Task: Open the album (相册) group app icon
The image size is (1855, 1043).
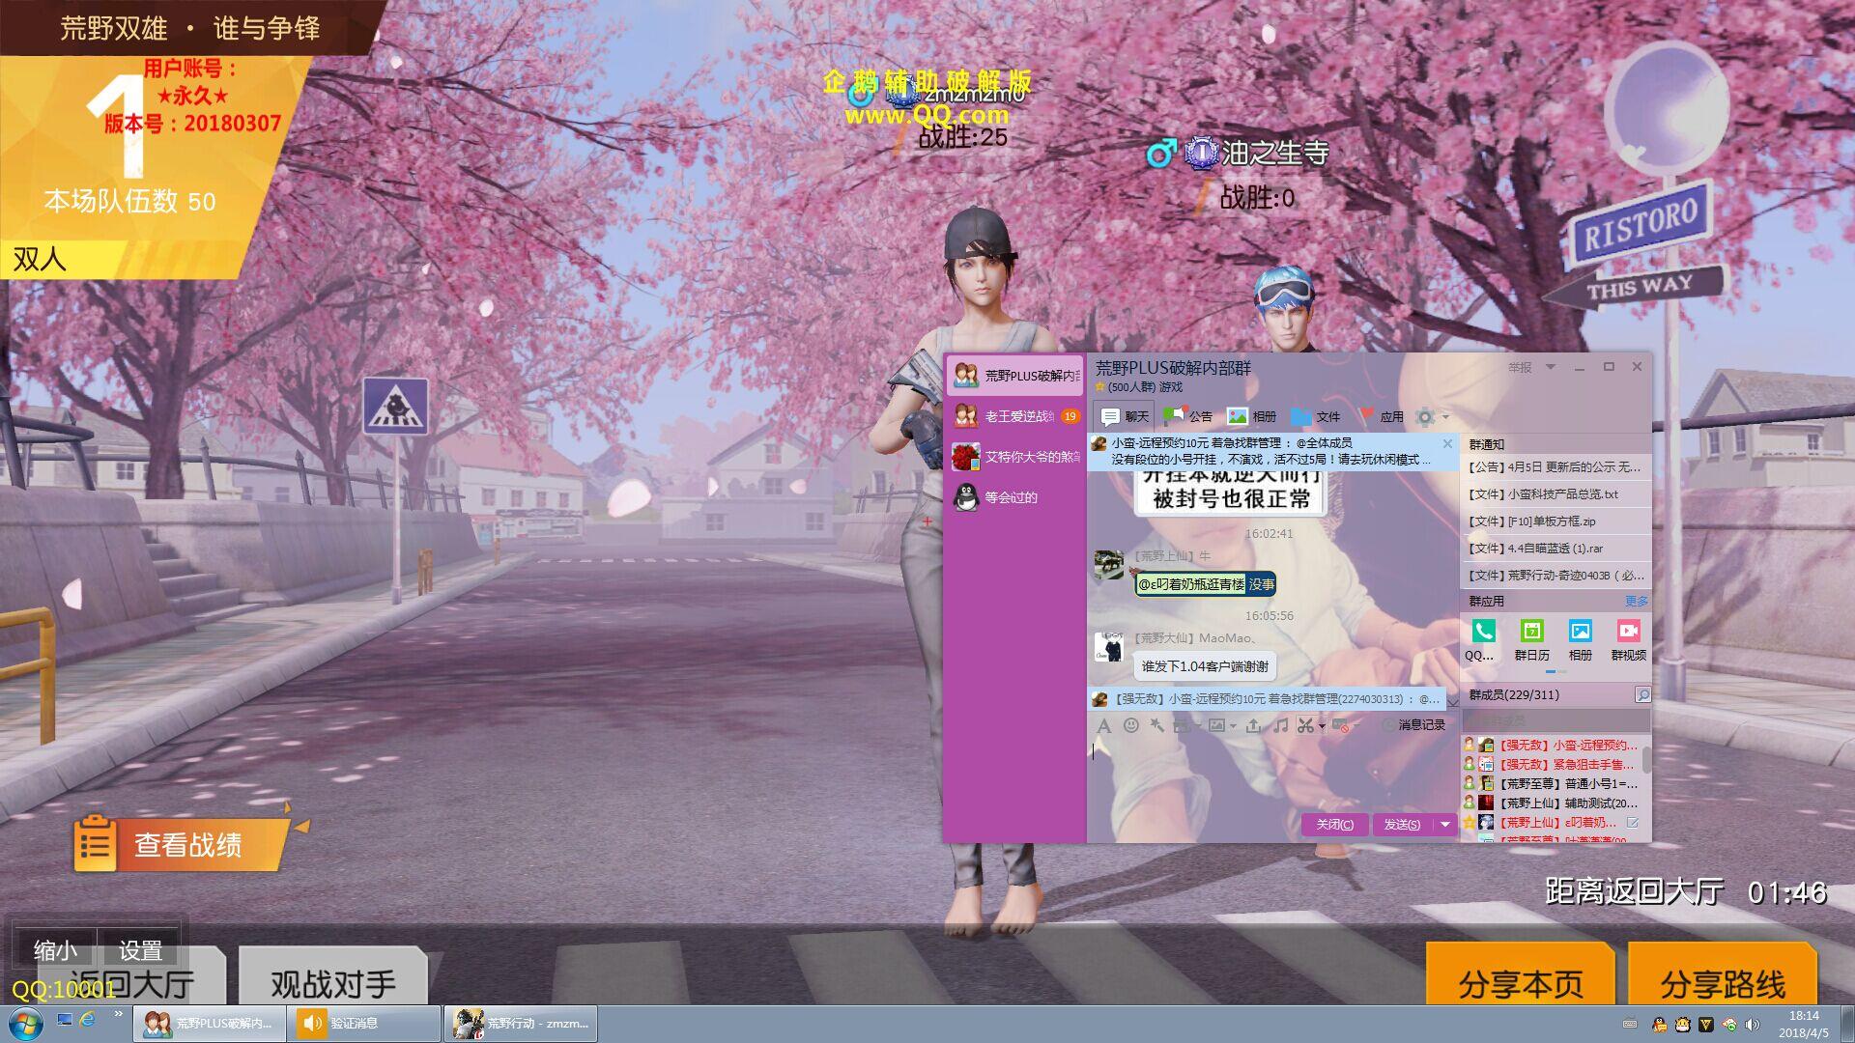Action: click(1580, 640)
